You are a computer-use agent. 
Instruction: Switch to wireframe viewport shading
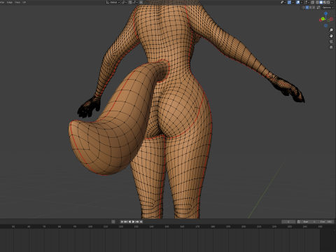pyautogui.click(x=317, y=2)
